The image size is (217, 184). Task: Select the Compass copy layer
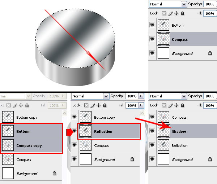coord(29,146)
